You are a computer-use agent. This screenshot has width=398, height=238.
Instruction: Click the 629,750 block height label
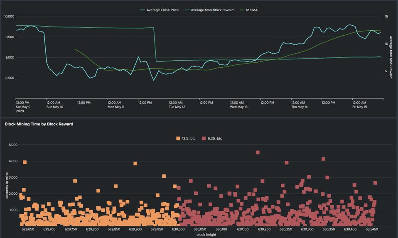pos(71,229)
